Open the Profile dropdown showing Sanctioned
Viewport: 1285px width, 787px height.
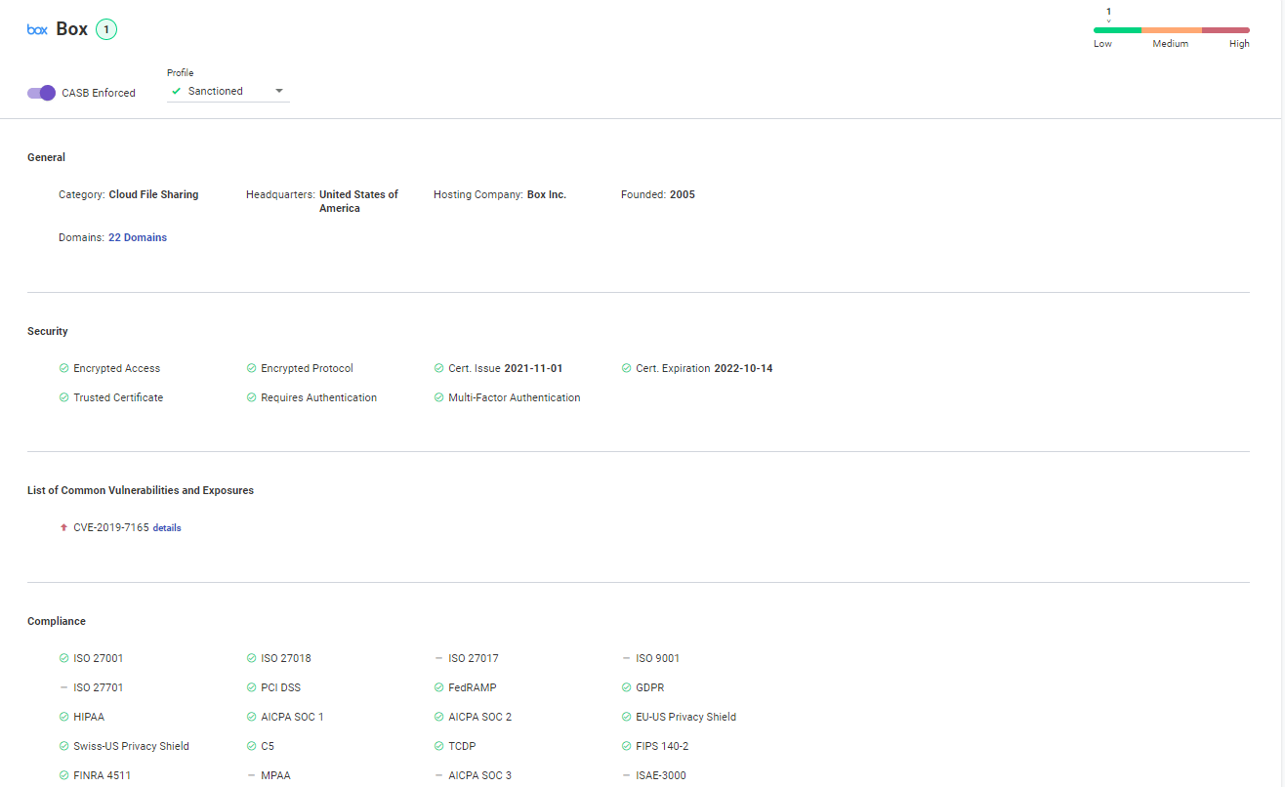(x=227, y=91)
